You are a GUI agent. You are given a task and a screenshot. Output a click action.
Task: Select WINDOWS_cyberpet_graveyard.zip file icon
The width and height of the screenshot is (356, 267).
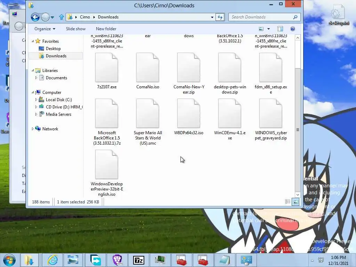point(270,113)
